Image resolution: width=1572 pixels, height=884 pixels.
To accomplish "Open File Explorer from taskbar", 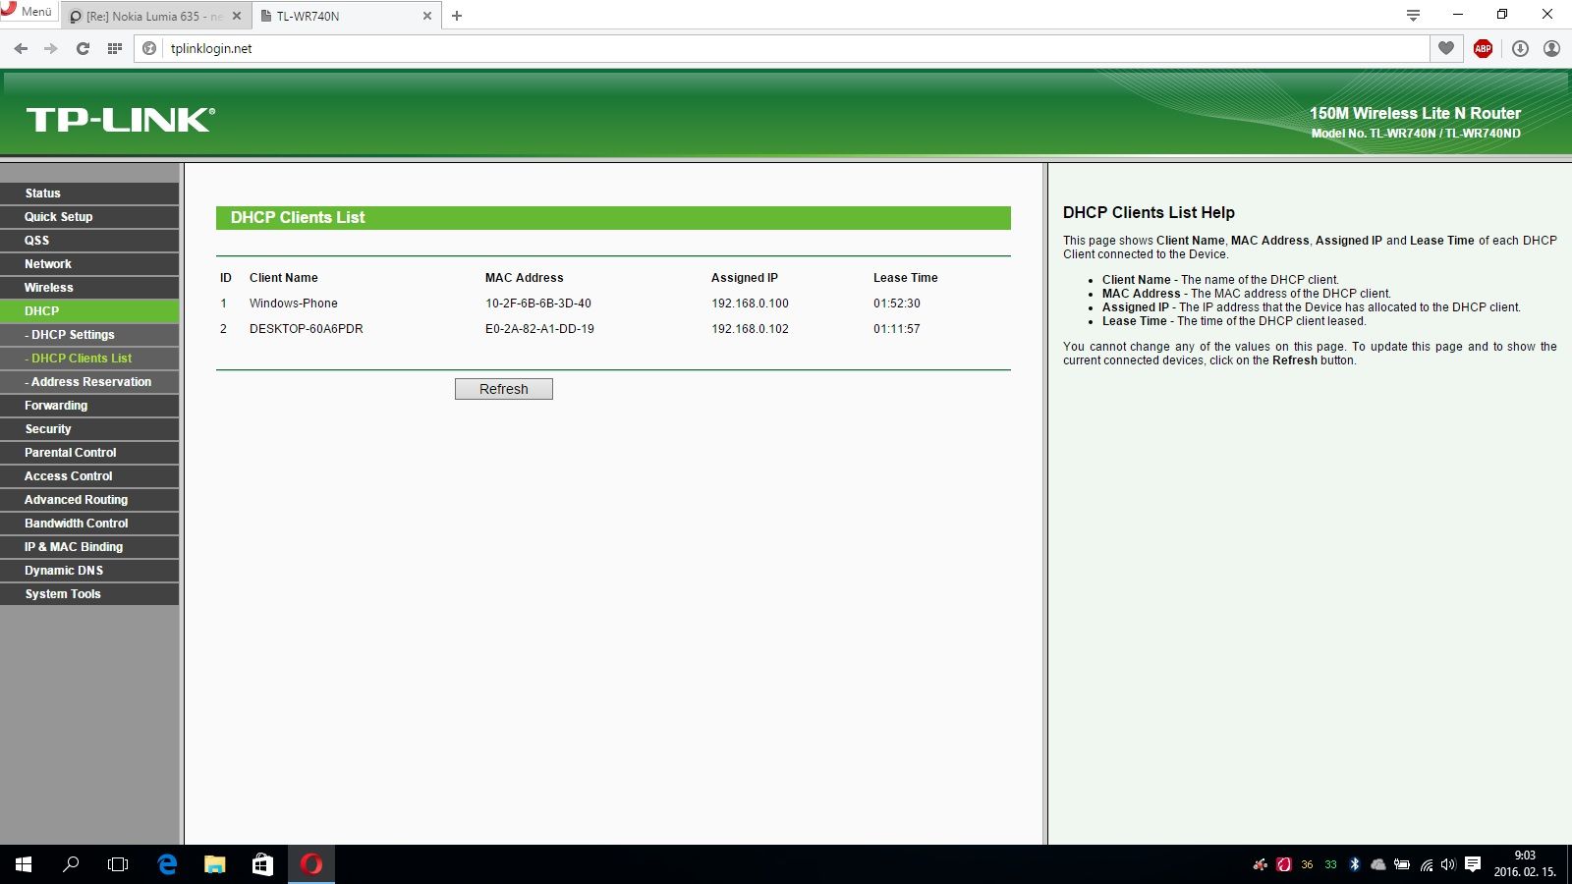I will pyautogui.click(x=214, y=864).
